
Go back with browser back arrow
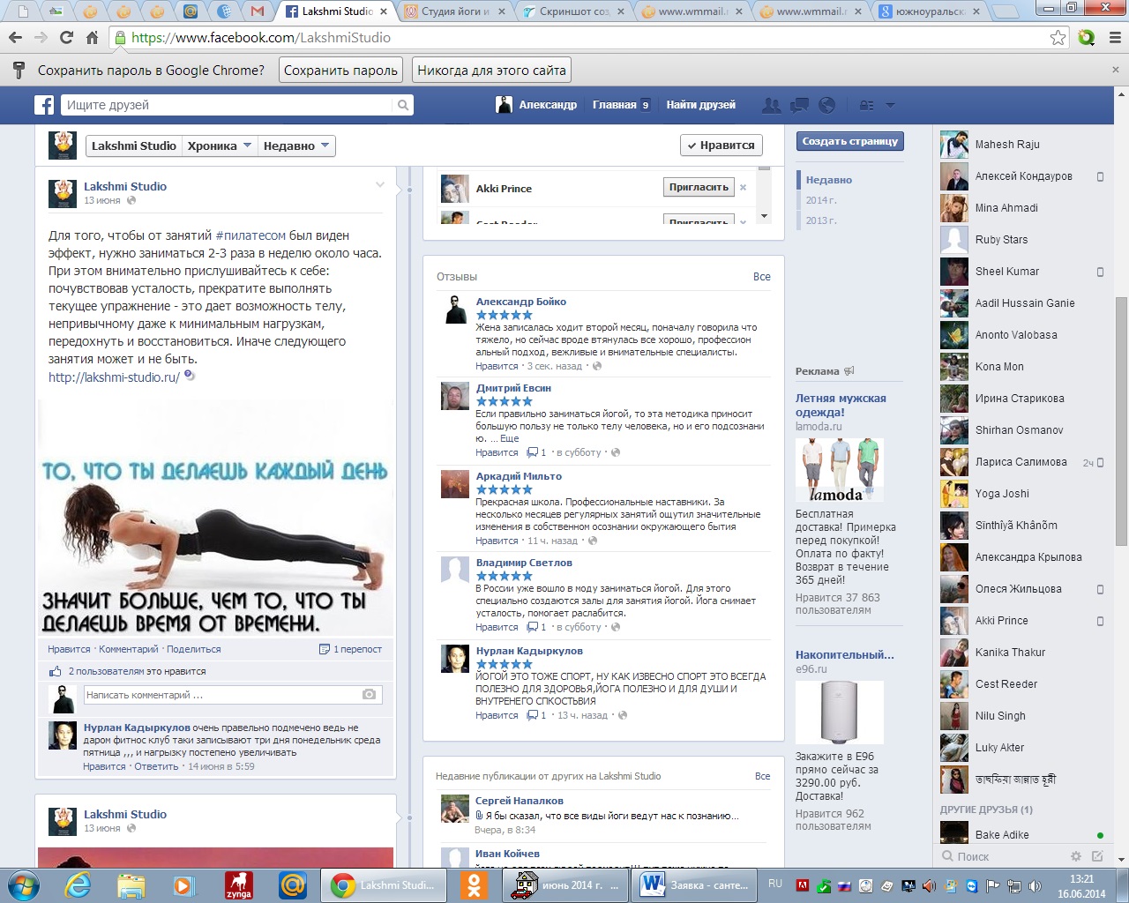[x=15, y=38]
